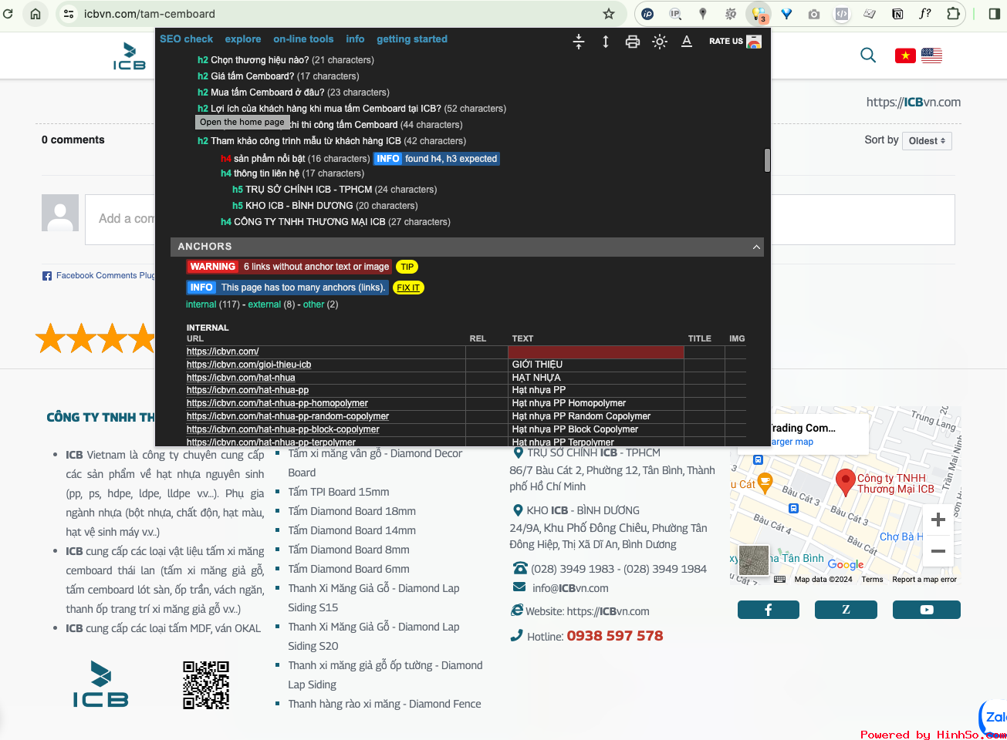Open the info tab
The image size is (1007, 740).
(x=355, y=39)
